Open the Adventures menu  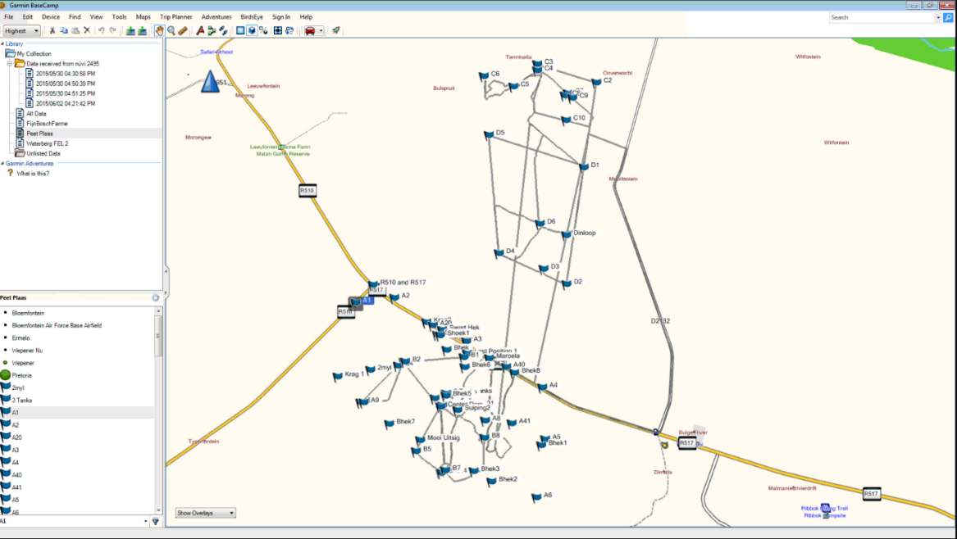(216, 17)
